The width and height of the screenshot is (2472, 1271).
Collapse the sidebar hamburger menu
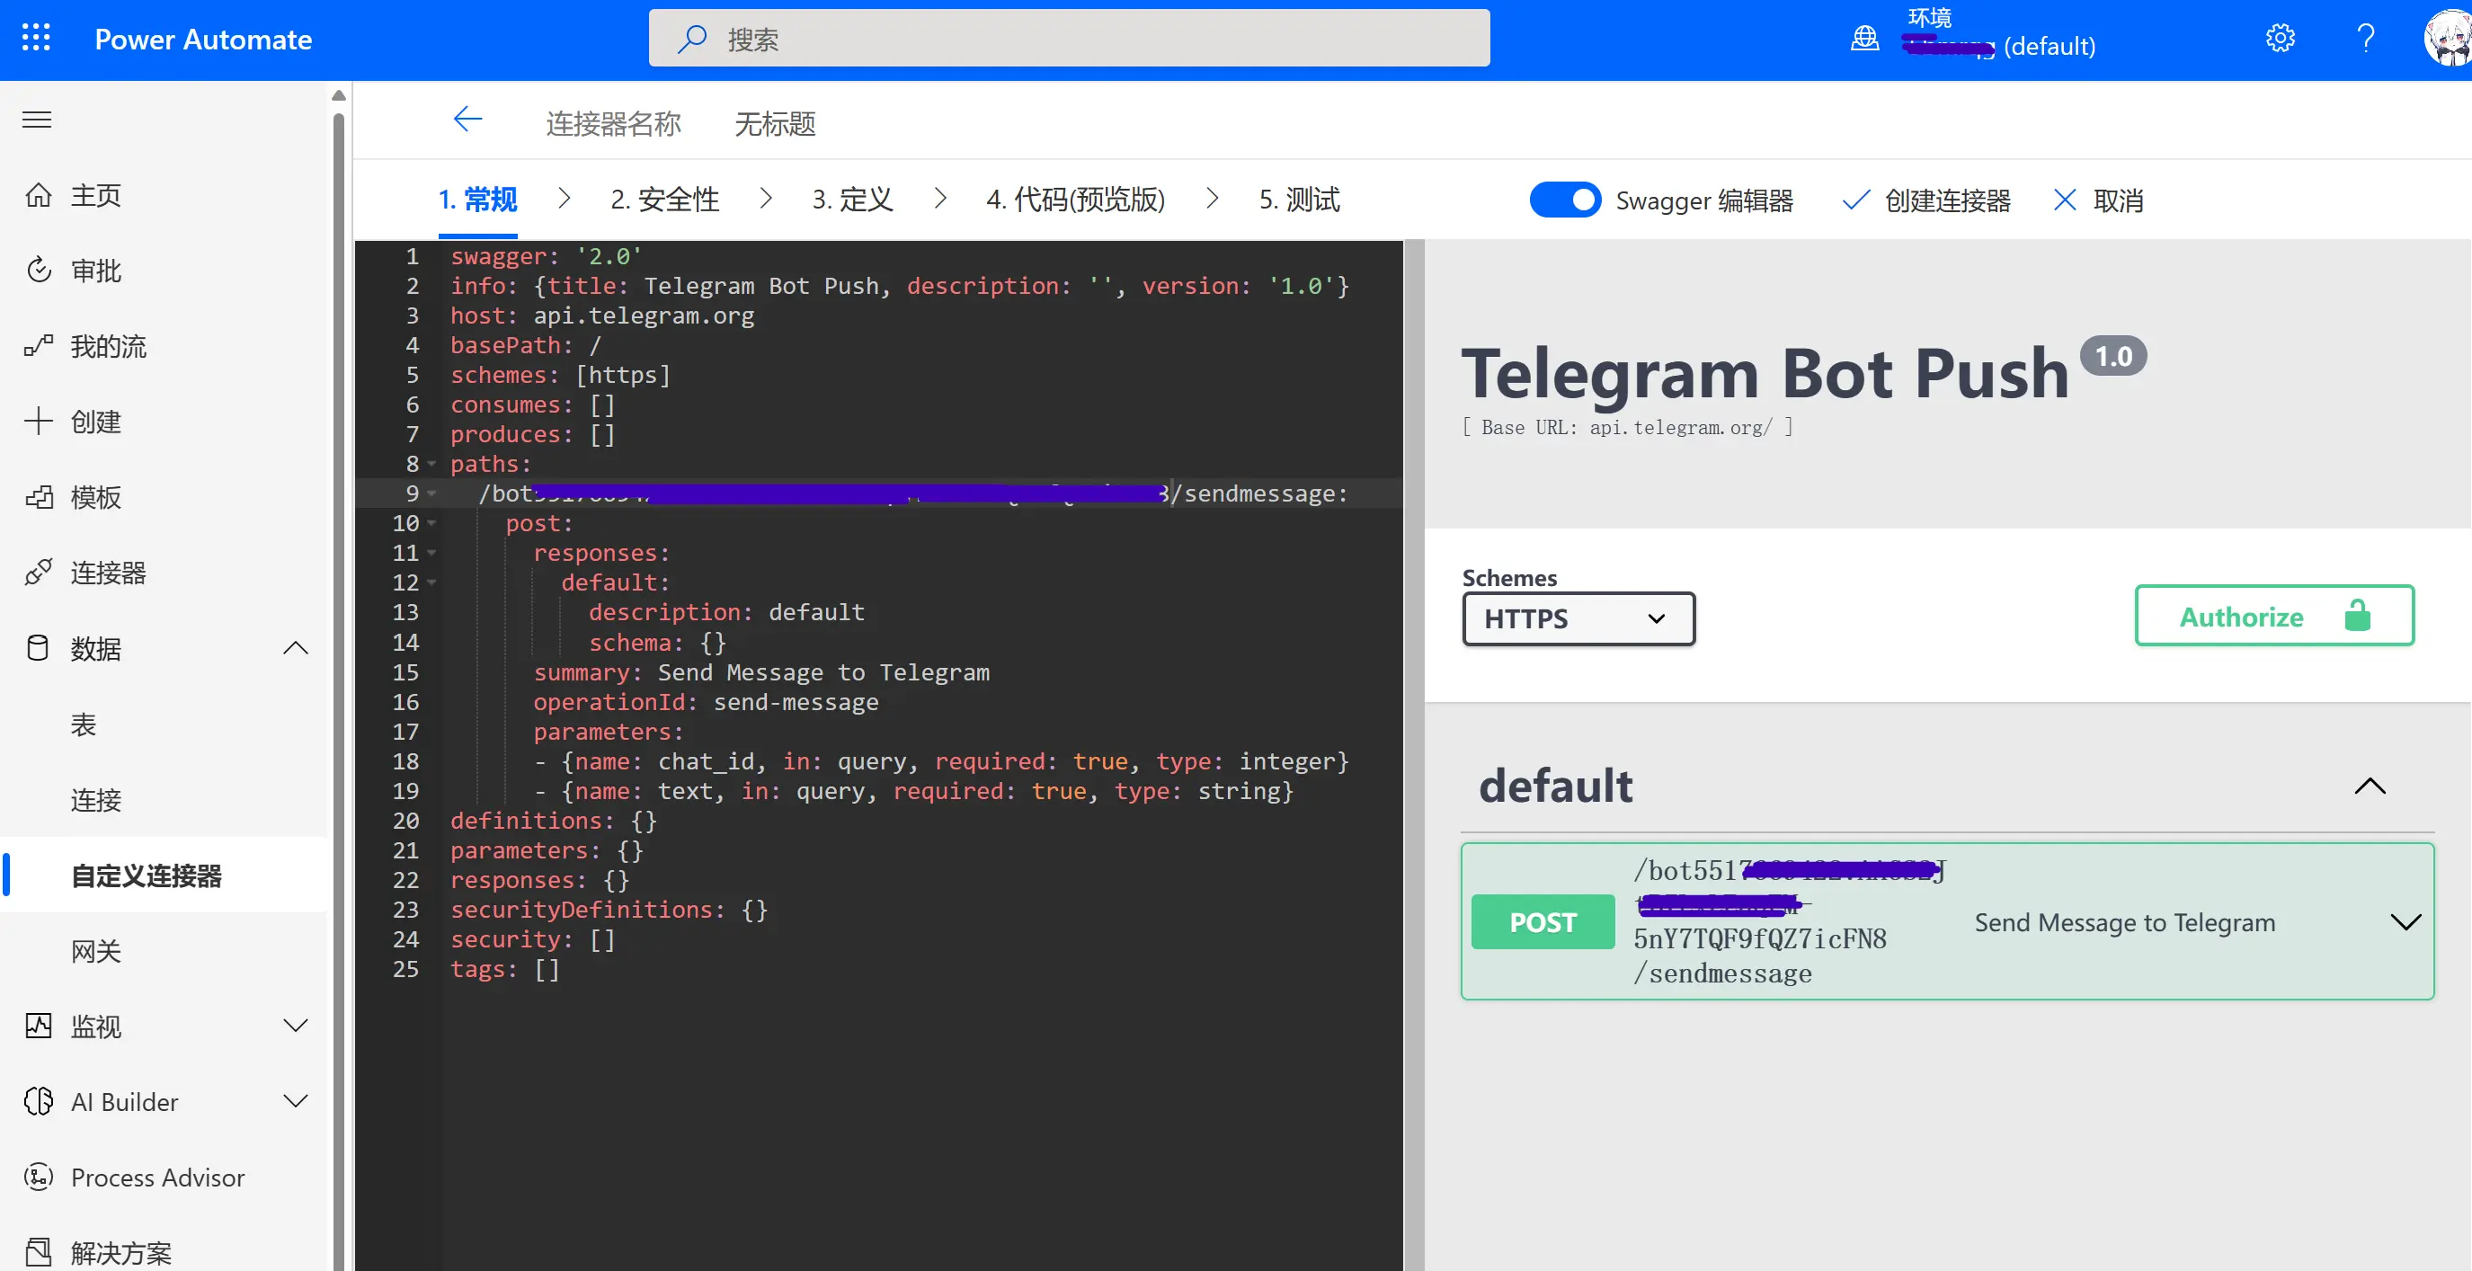click(37, 119)
